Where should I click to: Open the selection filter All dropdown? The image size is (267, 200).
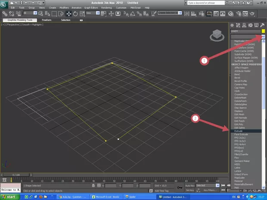[x=35, y=13]
